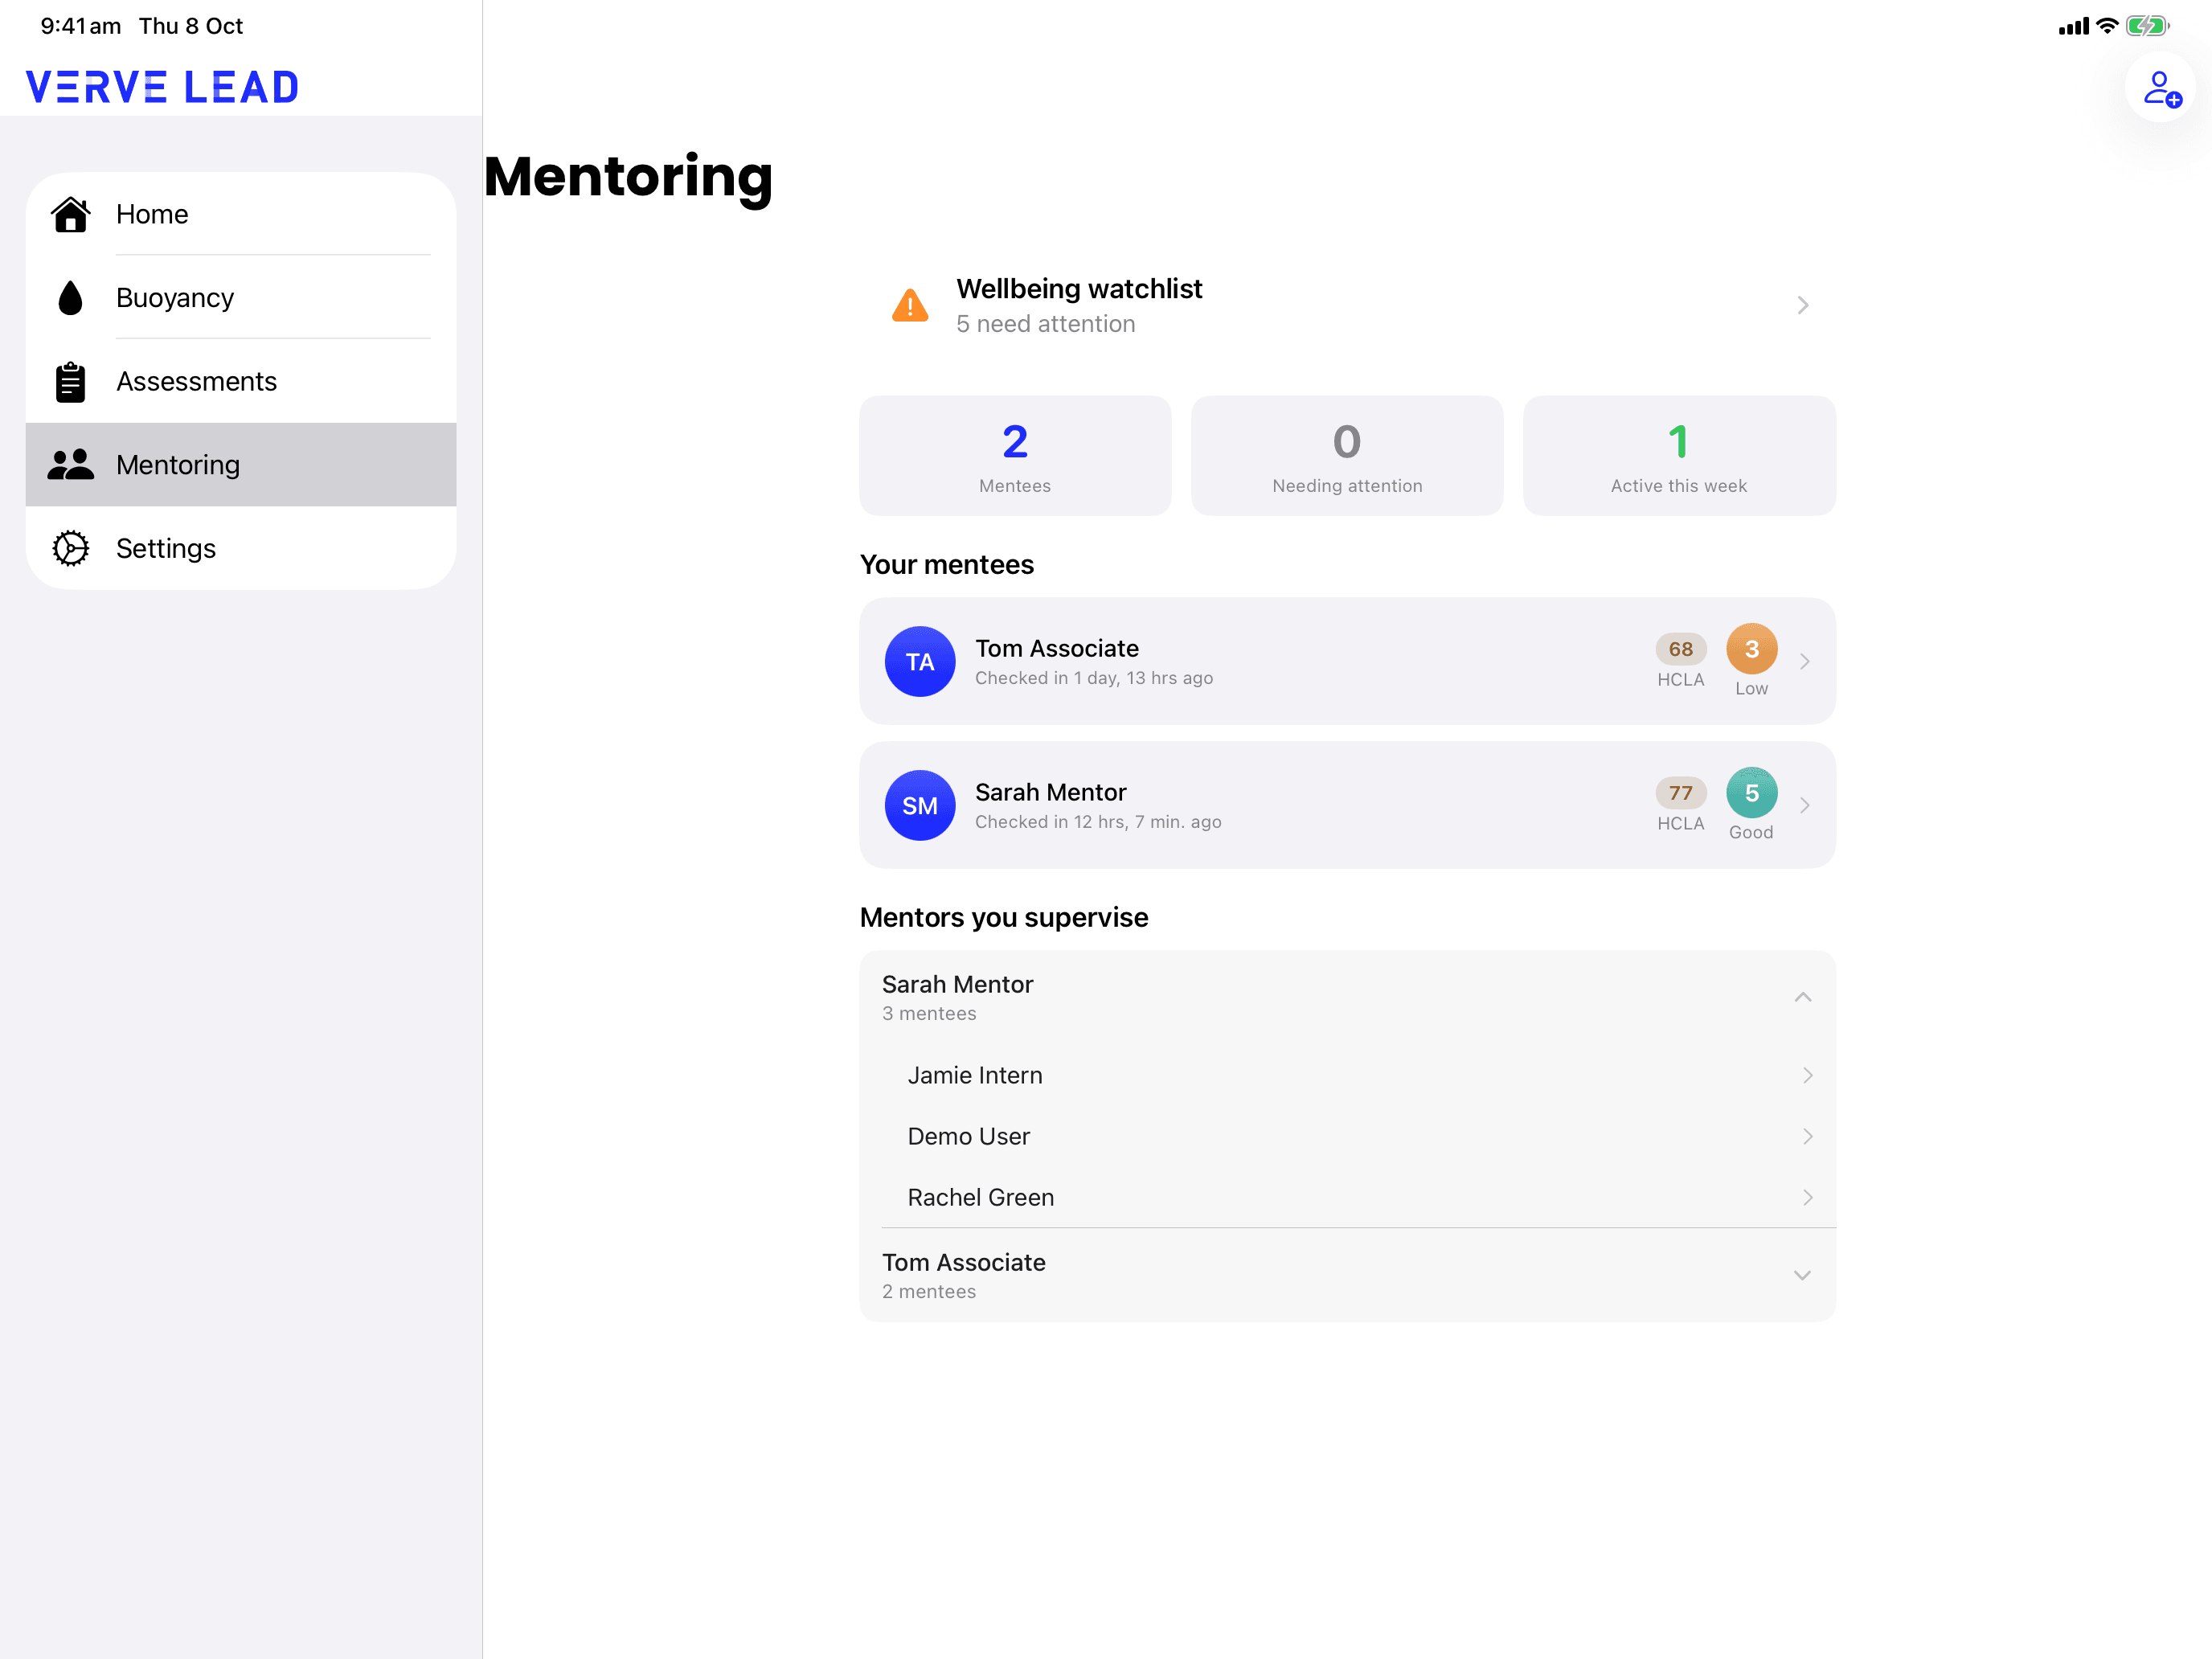Click the Mentoring people icon

click(x=71, y=465)
